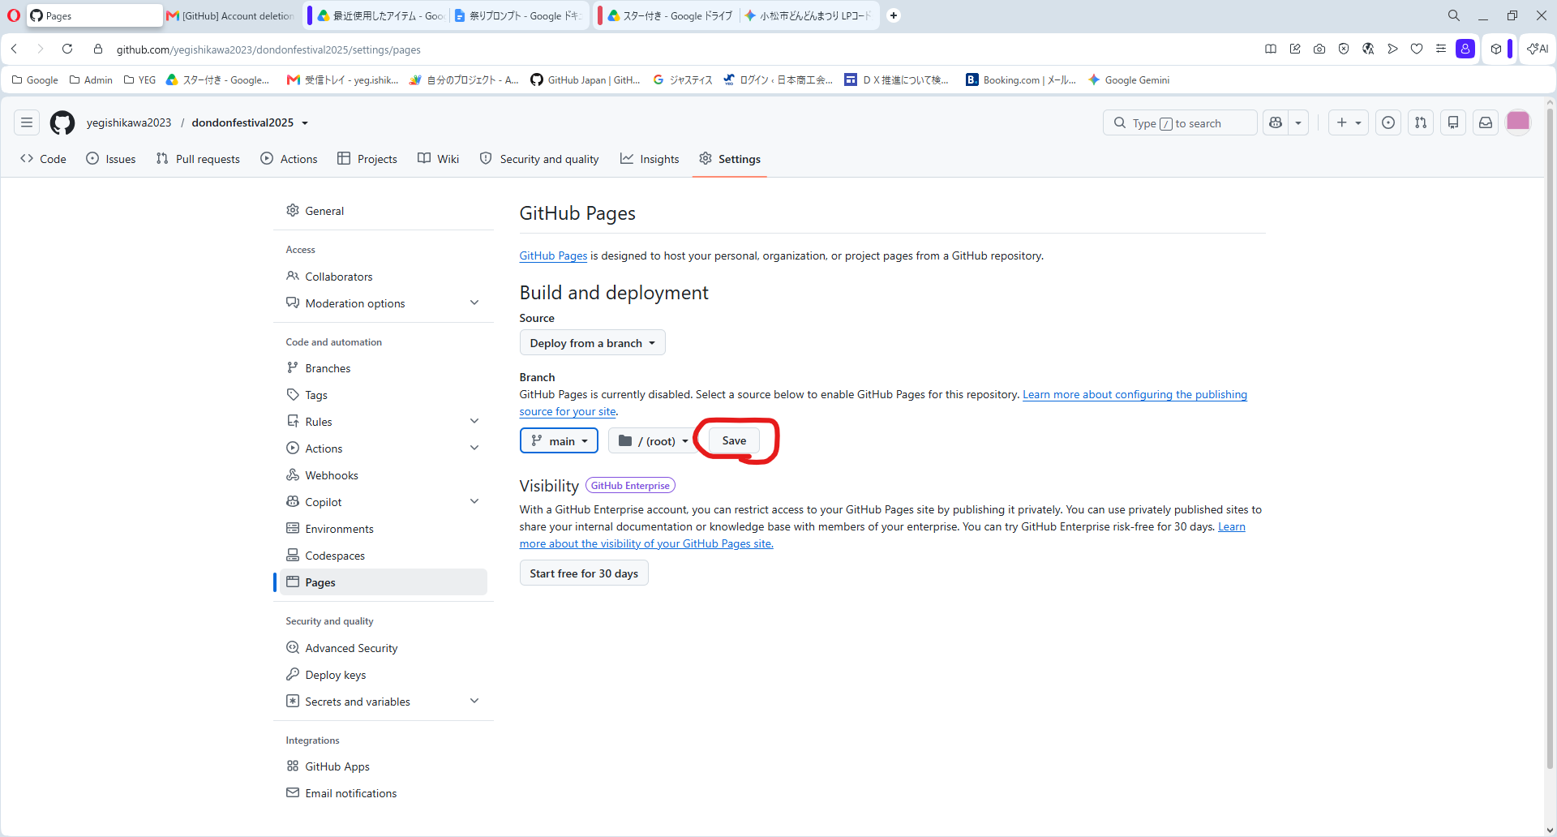Screen dimensions: 1557x837
Task: Click the snapshot camera icon in address bar
Action: 1319,49
